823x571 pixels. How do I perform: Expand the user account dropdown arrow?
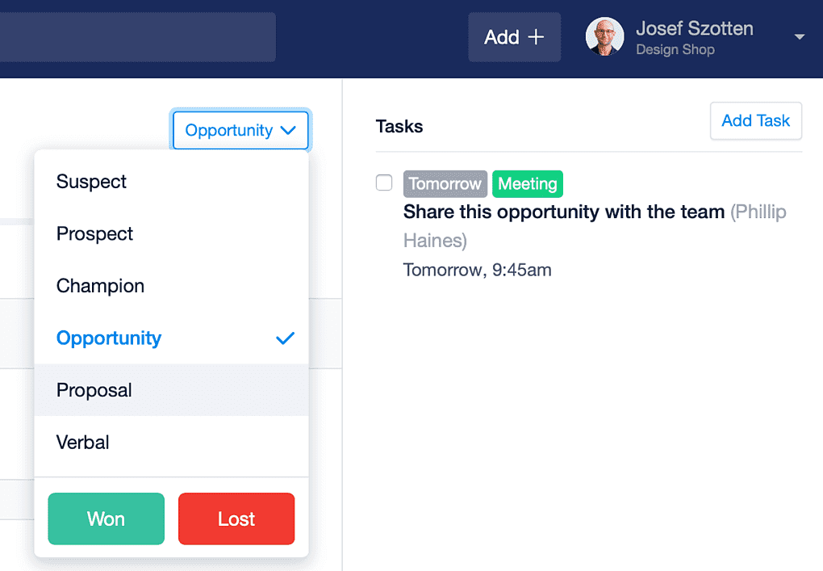coord(800,37)
